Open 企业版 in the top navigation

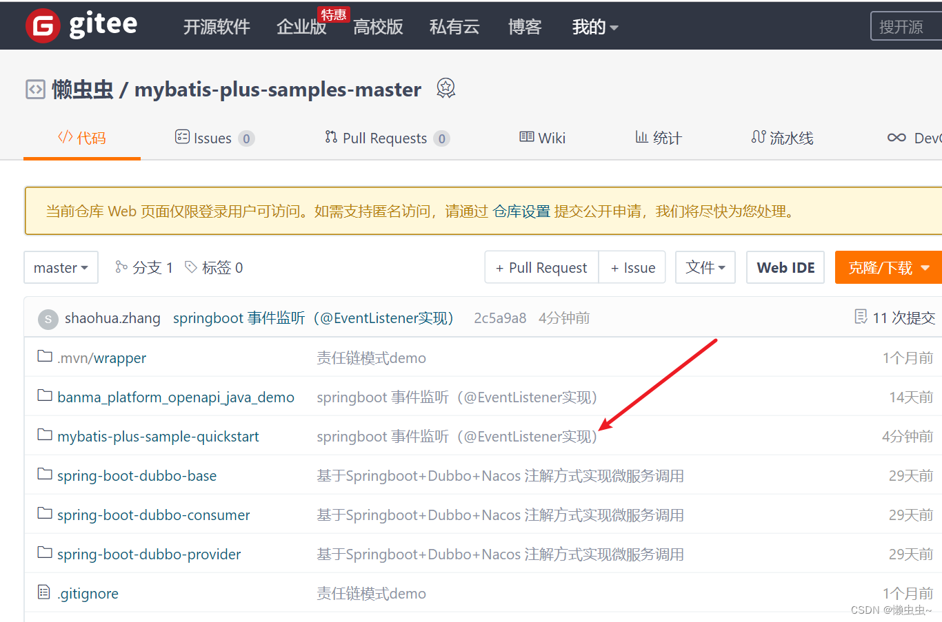tap(301, 27)
